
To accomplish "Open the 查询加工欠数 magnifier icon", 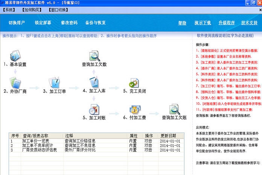I will coord(94,56).
